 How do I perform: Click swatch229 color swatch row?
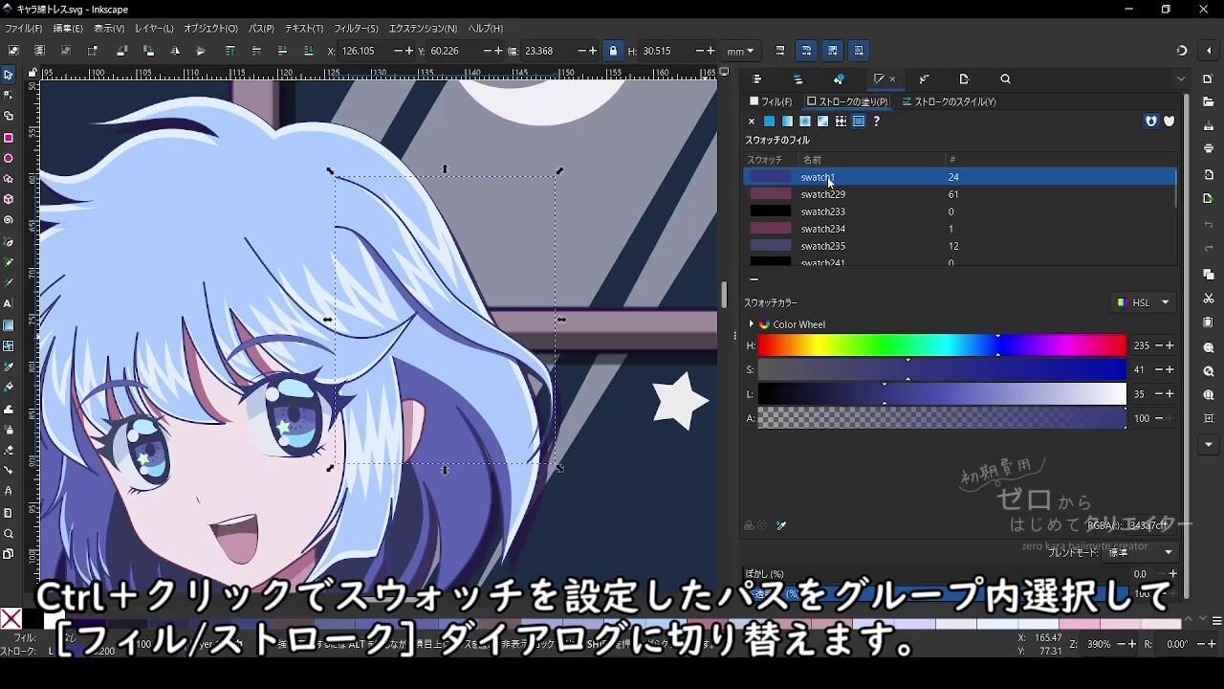(x=959, y=194)
